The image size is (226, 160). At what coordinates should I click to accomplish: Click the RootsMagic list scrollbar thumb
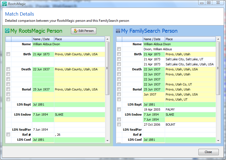(107, 68)
